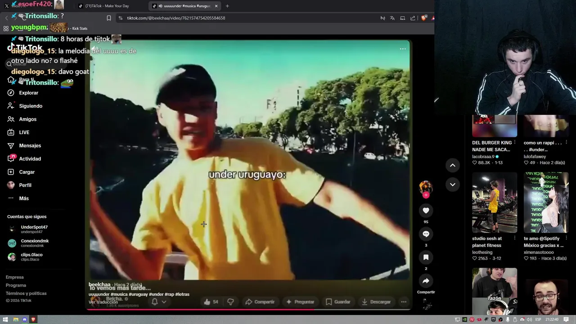Open the LIVE section
576x324 pixels.
(19, 132)
